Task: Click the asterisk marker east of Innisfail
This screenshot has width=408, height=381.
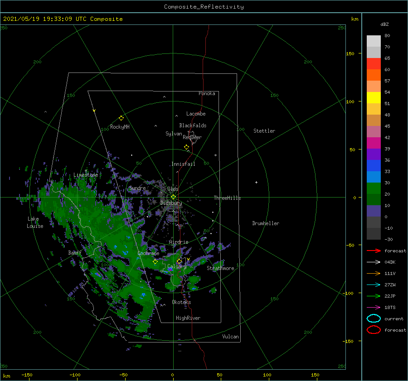Action: (215, 155)
